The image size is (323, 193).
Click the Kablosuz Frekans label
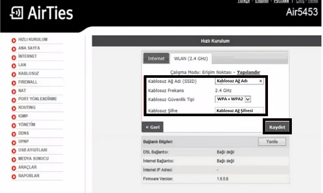click(x=166, y=90)
